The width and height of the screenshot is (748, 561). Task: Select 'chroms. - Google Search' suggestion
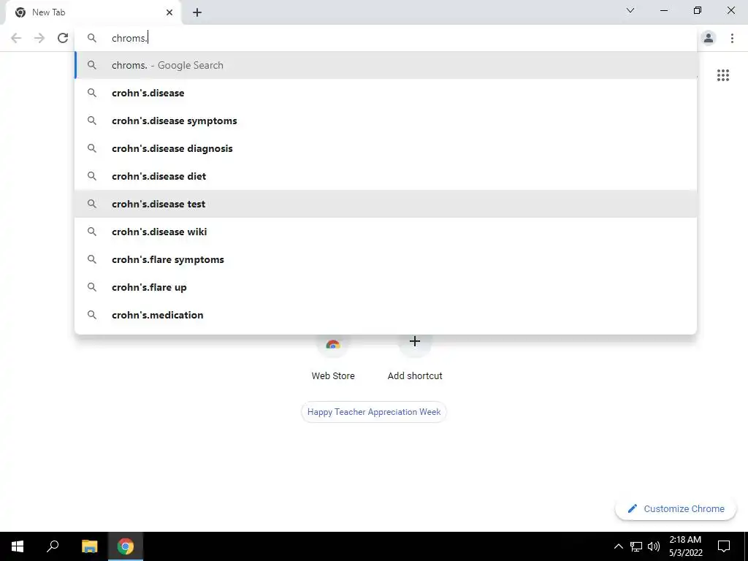coord(386,65)
